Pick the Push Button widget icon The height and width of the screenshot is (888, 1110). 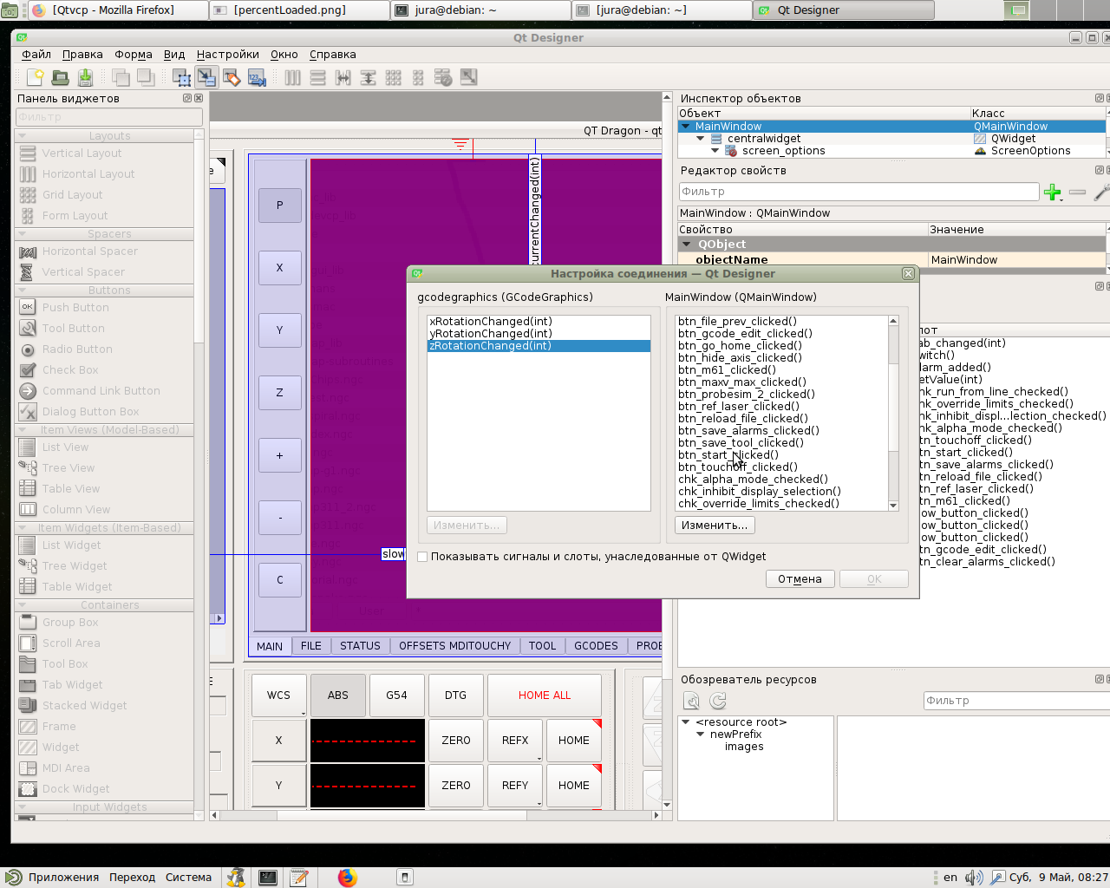click(x=28, y=307)
